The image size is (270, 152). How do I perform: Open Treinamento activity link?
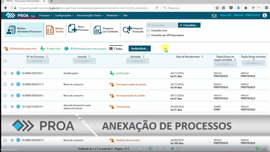(x=123, y=107)
